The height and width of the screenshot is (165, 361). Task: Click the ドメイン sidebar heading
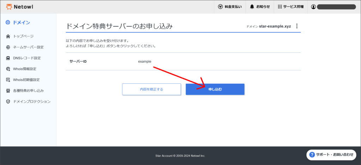click(x=22, y=23)
